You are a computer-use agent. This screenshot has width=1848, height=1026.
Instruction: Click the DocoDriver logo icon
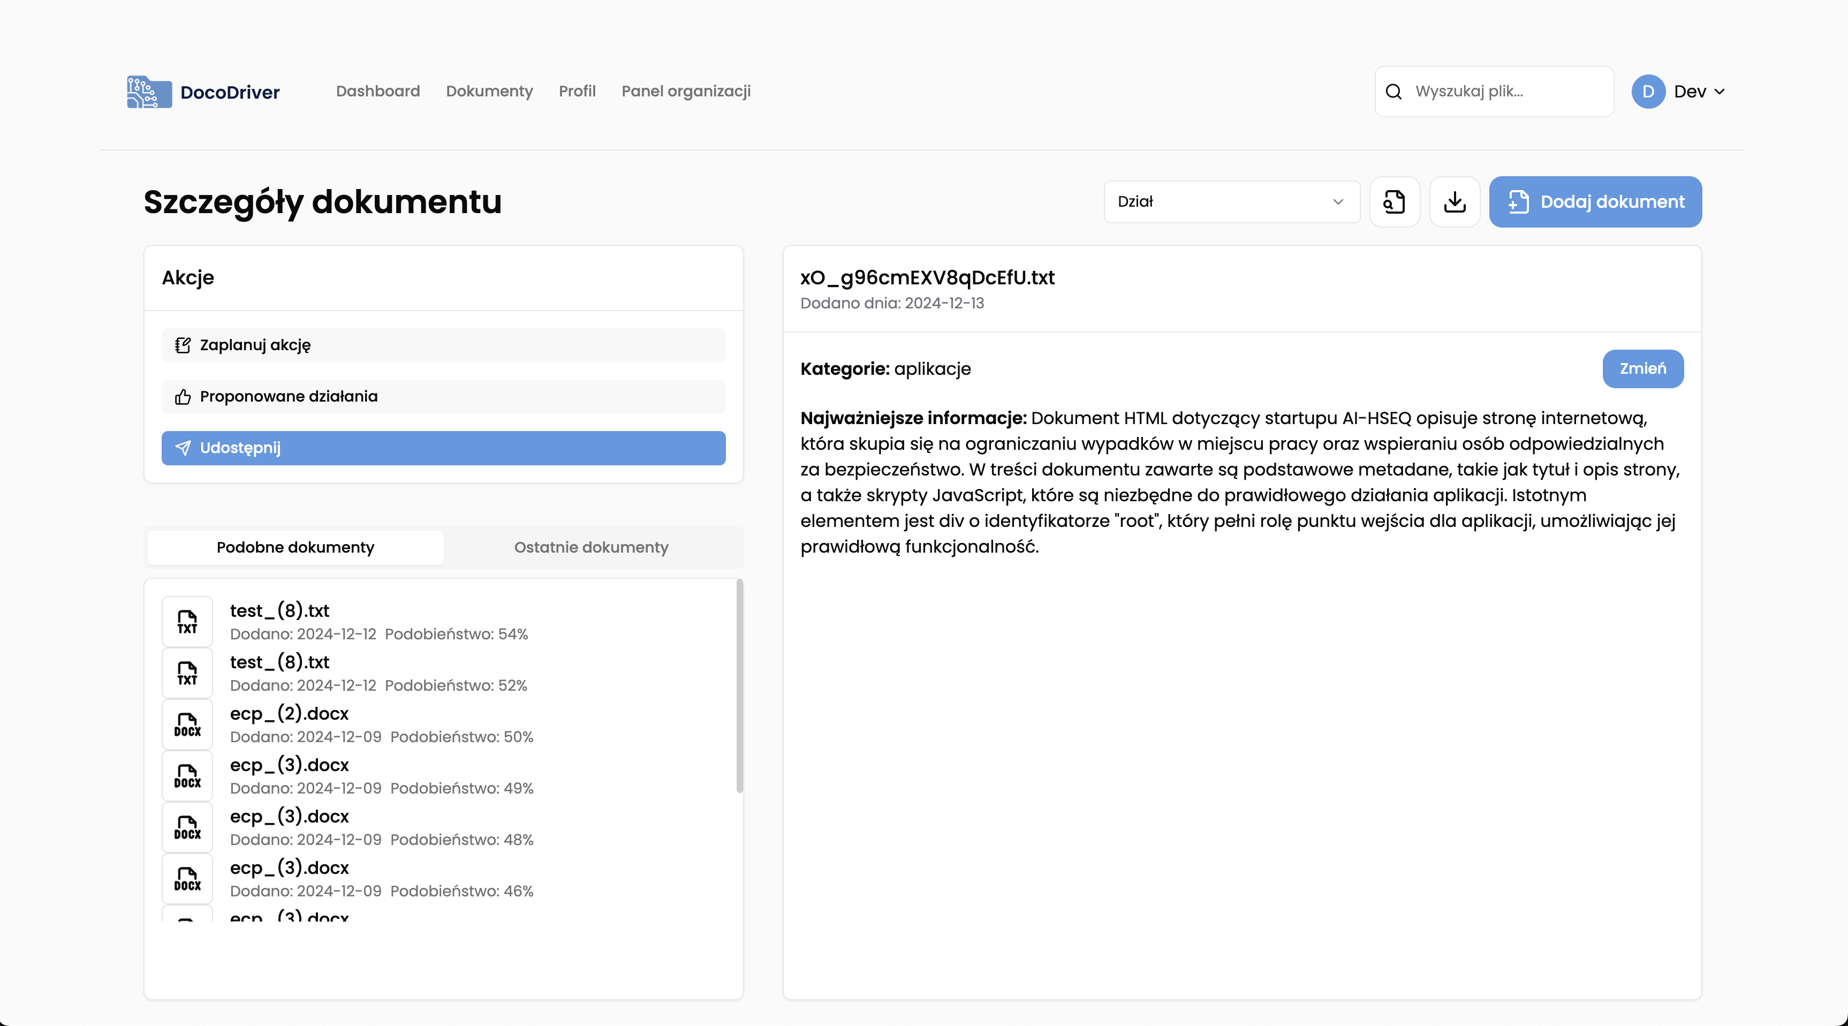click(149, 92)
